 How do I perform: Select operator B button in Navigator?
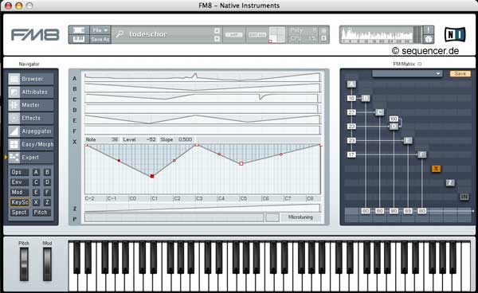pos(47,172)
